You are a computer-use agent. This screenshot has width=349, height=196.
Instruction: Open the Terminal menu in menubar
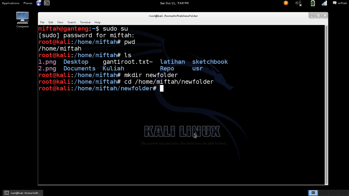[85, 22]
